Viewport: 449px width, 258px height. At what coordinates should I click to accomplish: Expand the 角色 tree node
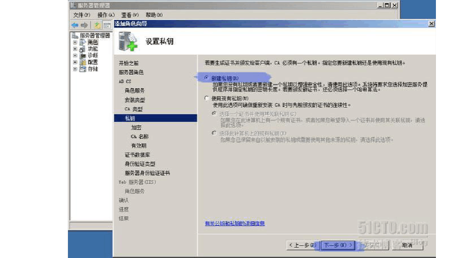75,43
